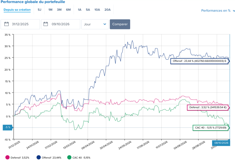Screen dimensions: 235x161
Task: Select the 'Depuis sa création' period tab
Action: [x=17, y=10]
